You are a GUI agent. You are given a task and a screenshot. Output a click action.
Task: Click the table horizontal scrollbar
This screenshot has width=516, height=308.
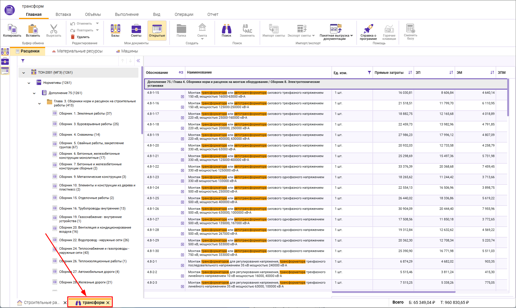(393, 292)
